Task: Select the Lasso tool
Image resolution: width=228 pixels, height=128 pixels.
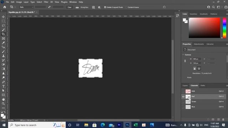Action: point(3,26)
